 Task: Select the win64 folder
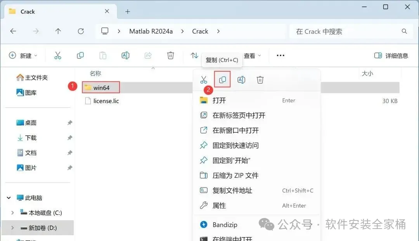pos(101,88)
